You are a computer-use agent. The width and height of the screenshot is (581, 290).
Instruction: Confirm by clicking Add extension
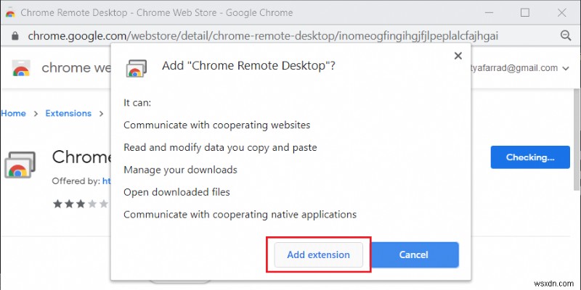click(x=318, y=254)
